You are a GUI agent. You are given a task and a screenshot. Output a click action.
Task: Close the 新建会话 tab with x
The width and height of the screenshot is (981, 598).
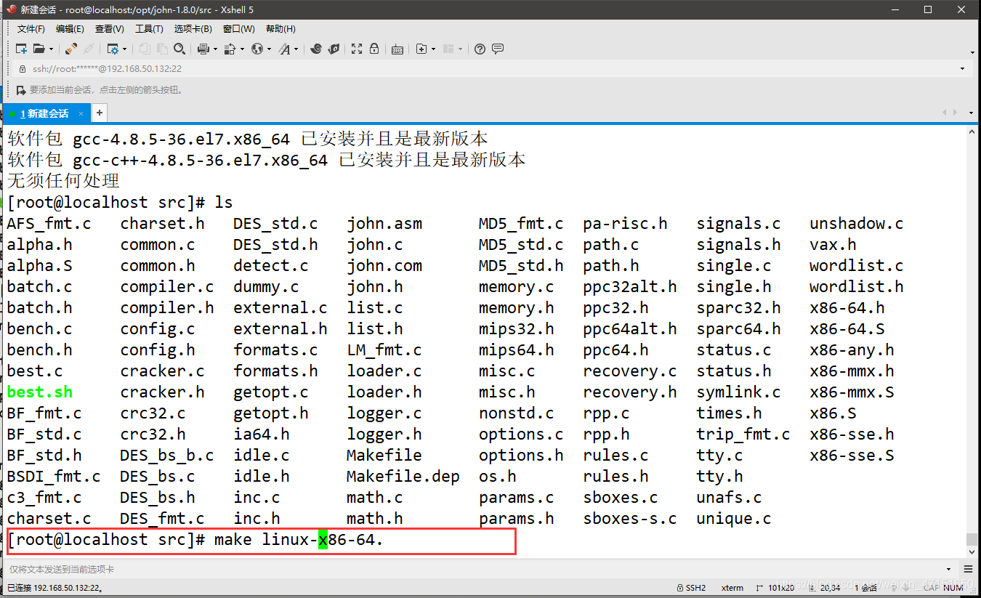coord(81,113)
